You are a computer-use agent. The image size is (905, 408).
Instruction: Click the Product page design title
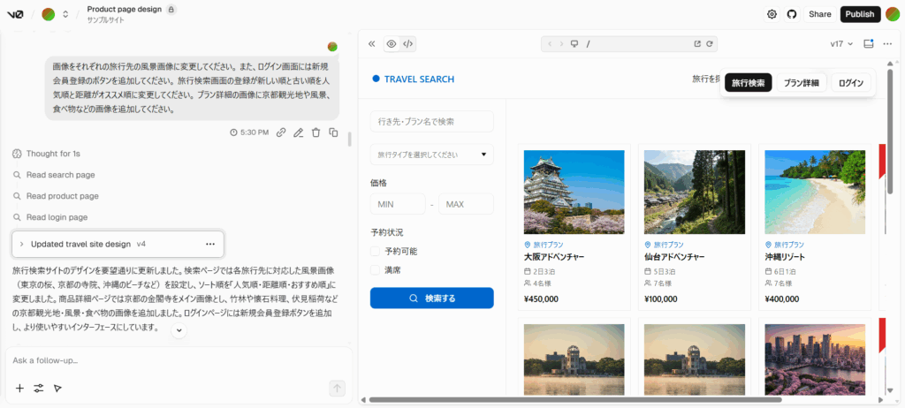[124, 9]
